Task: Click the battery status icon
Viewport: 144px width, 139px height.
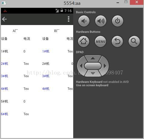Action: [x=62, y=10]
